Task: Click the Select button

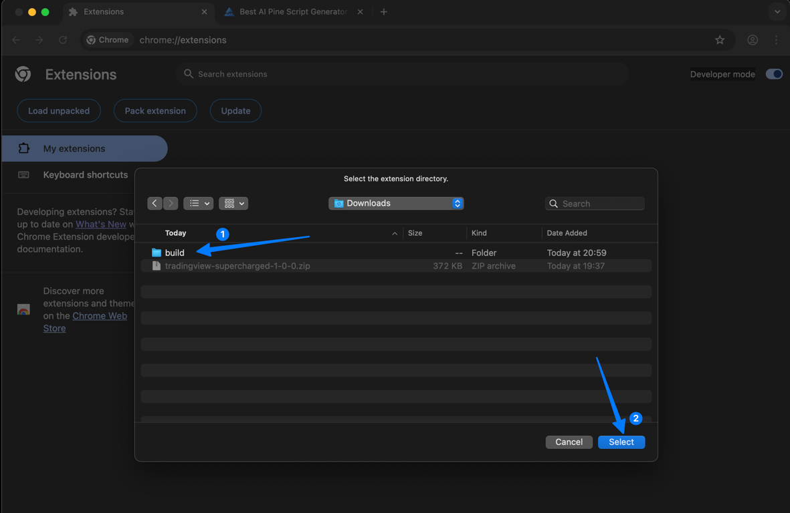Action: [621, 442]
